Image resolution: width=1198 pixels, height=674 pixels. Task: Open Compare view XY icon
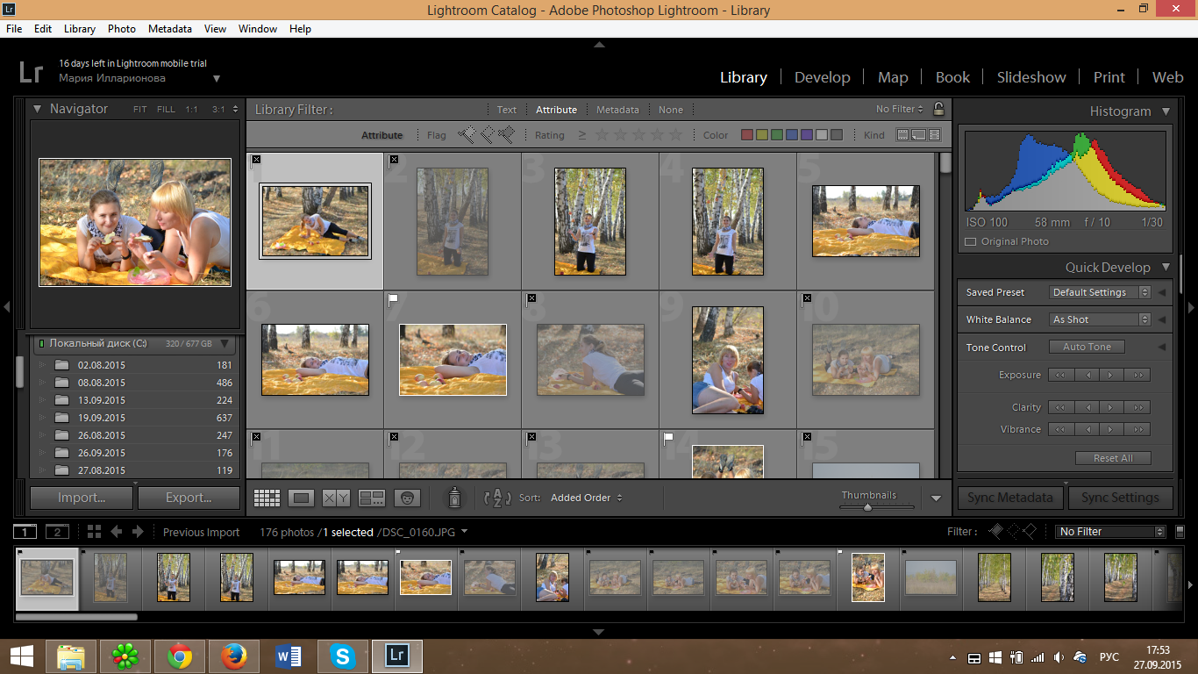click(x=337, y=498)
